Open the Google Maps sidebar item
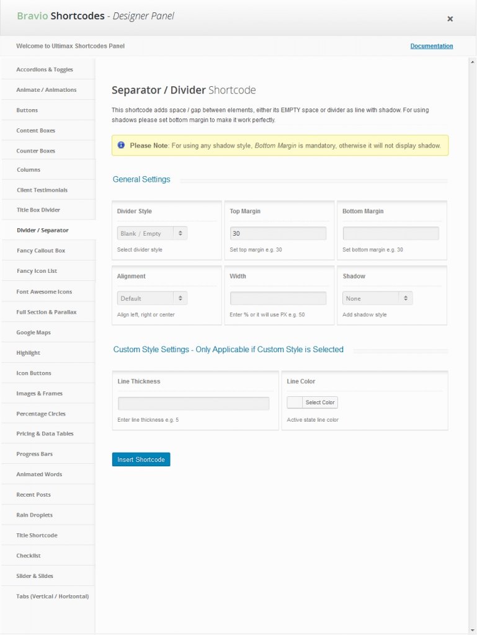Screen dimensions: 477x635 click(33, 332)
